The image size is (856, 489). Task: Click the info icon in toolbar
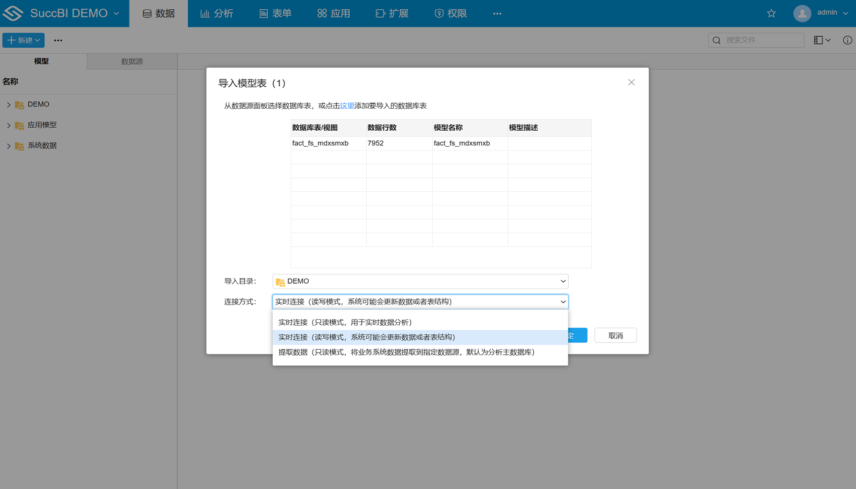coord(847,40)
